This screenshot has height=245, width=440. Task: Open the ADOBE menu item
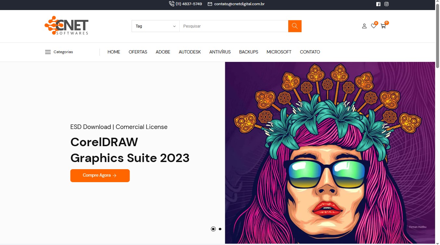point(163,52)
